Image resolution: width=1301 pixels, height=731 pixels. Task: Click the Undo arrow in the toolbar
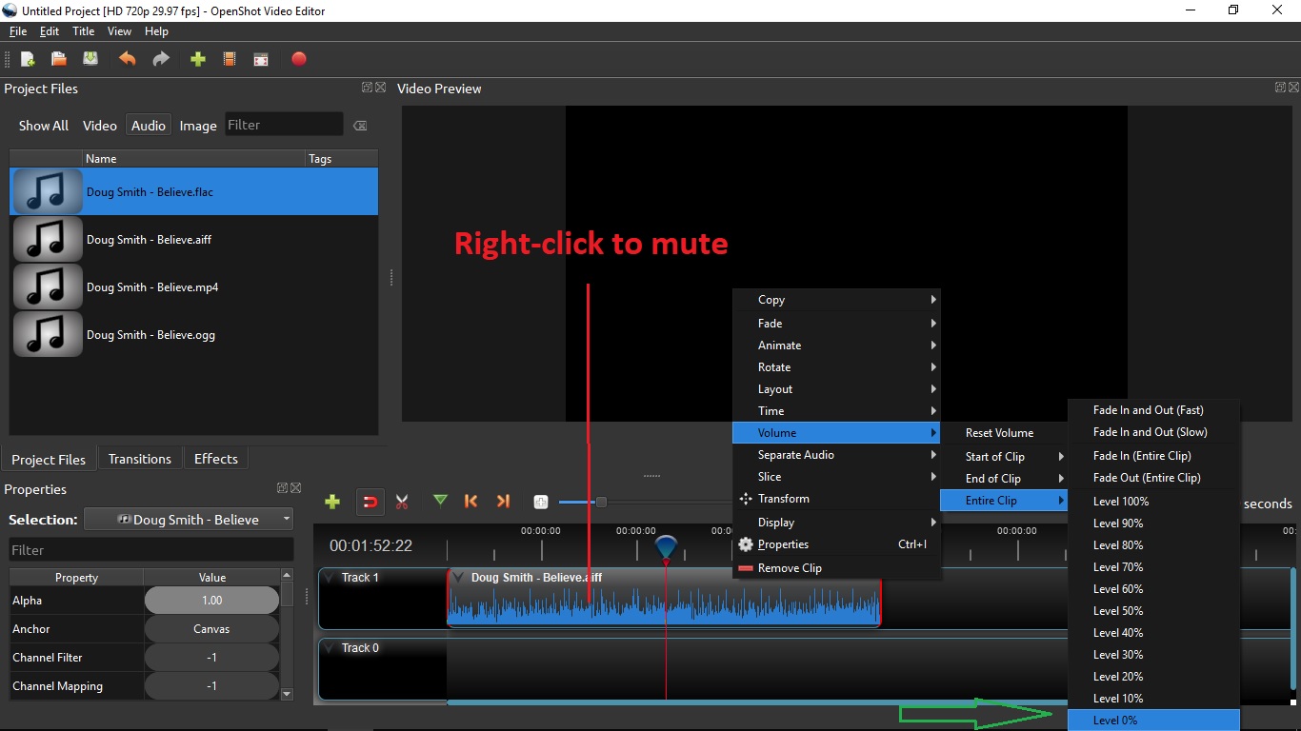pos(127,59)
